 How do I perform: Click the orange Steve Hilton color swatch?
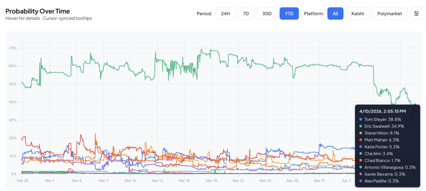[360, 133]
